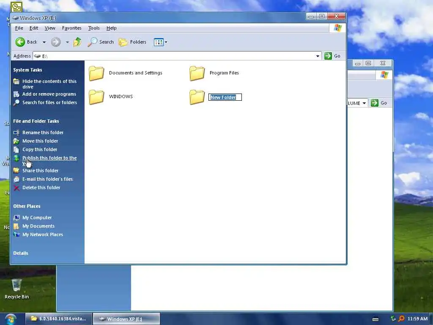Expand the Address bar dropdown
The height and width of the screenshot is (325, 433).
click(318, 56)
